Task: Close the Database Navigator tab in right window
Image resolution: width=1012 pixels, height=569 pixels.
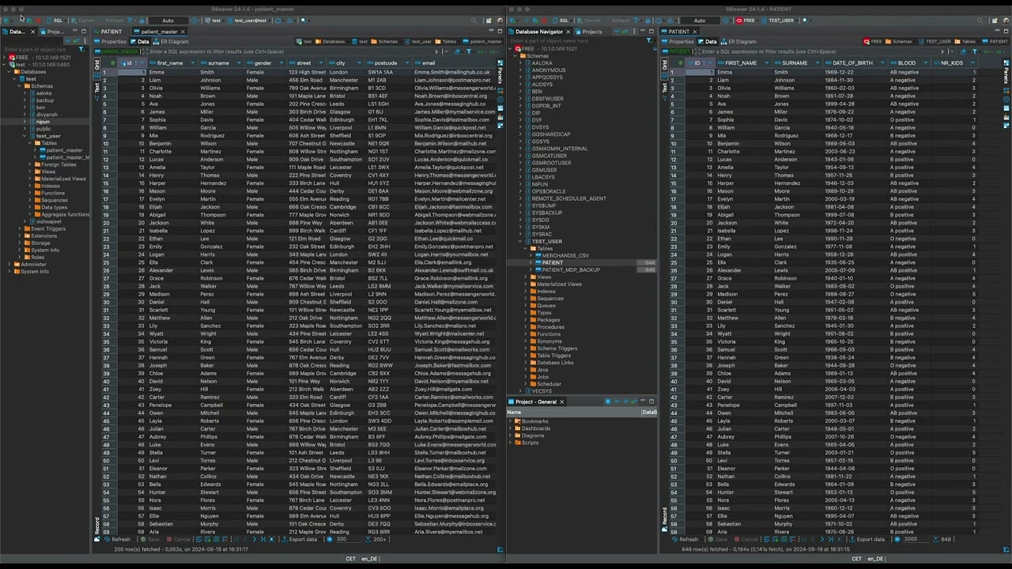Action: (x=568, y=32)
